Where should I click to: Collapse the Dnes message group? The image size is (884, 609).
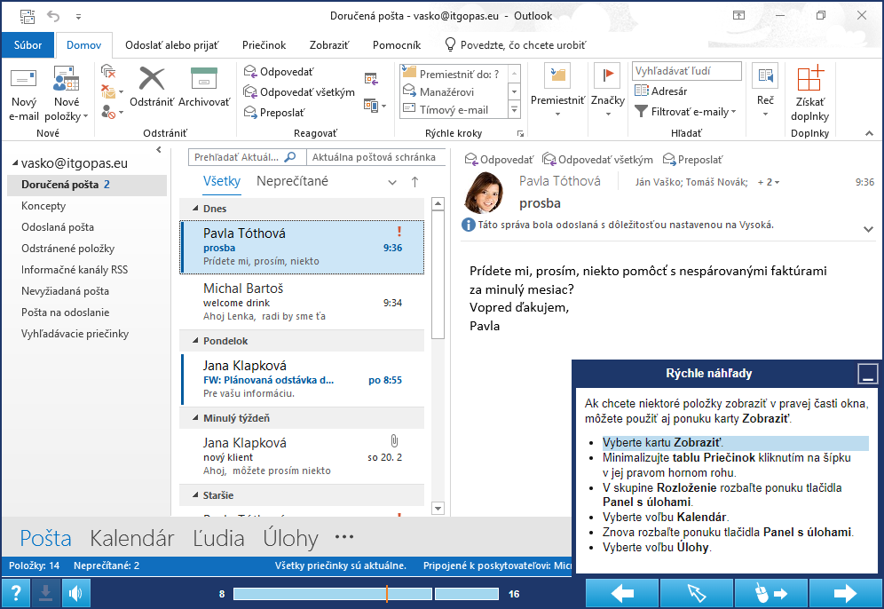click(x=195, y=208)
